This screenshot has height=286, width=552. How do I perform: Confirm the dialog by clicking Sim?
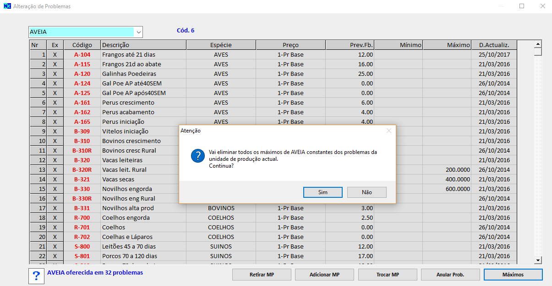[x=322, y=192]
